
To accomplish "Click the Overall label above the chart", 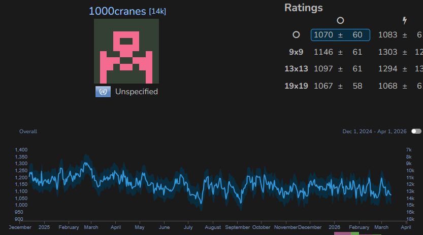I will coord(28,132).
